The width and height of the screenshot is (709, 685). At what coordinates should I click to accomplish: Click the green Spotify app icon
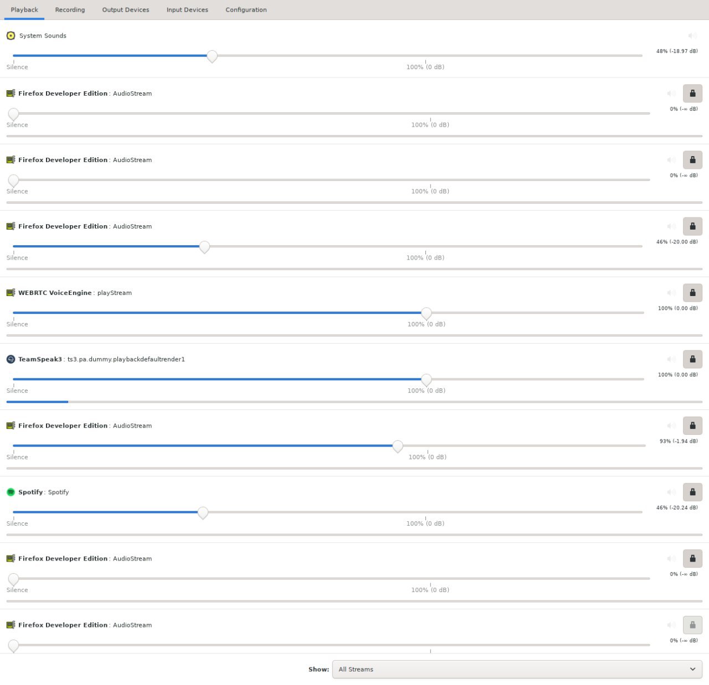click(x=11, y=492)
